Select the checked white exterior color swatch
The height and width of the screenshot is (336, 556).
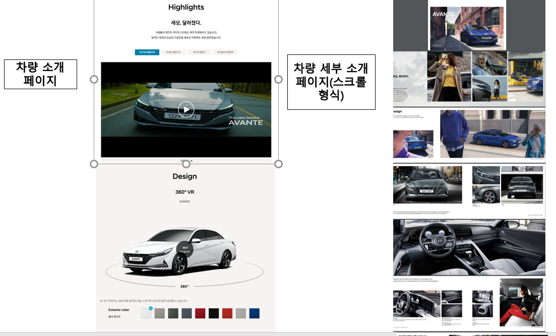[x=146, y=313]
